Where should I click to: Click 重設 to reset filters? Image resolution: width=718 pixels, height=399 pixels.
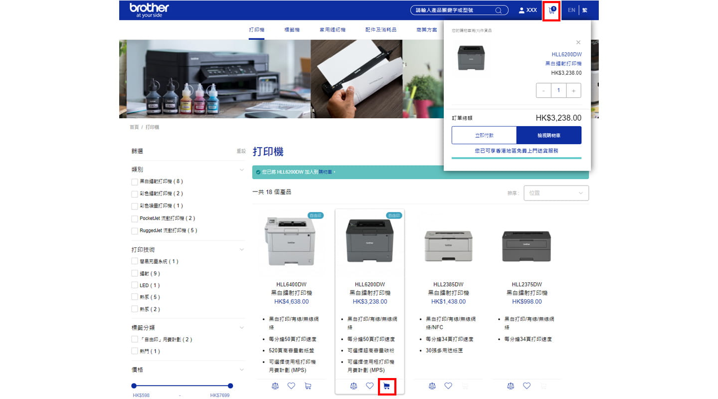pyautogui.click(x=241, y=151)
